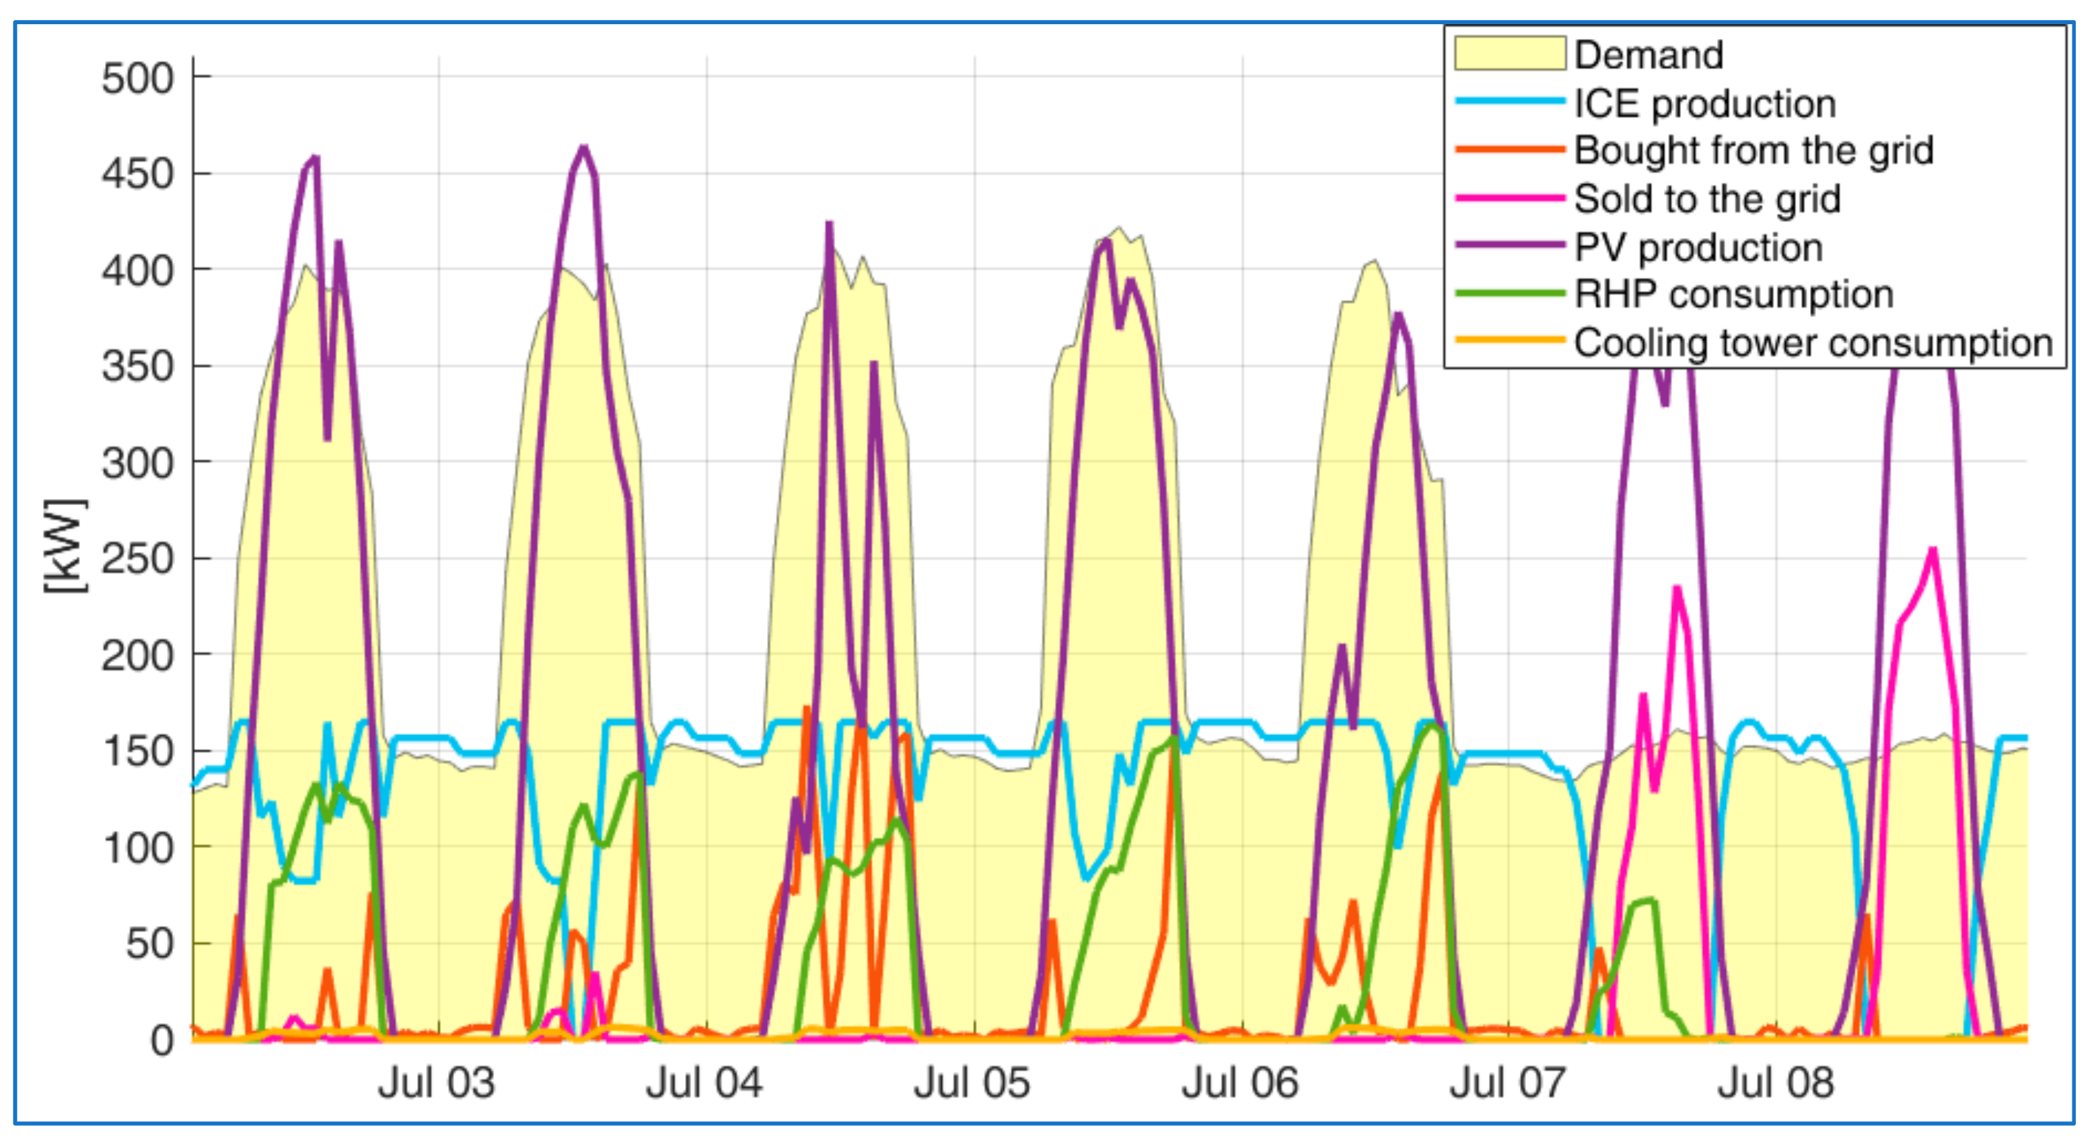Click the Jul 08 x-axis label
Viewport: 2098px width, 1140px height.
[1776, 1084]
